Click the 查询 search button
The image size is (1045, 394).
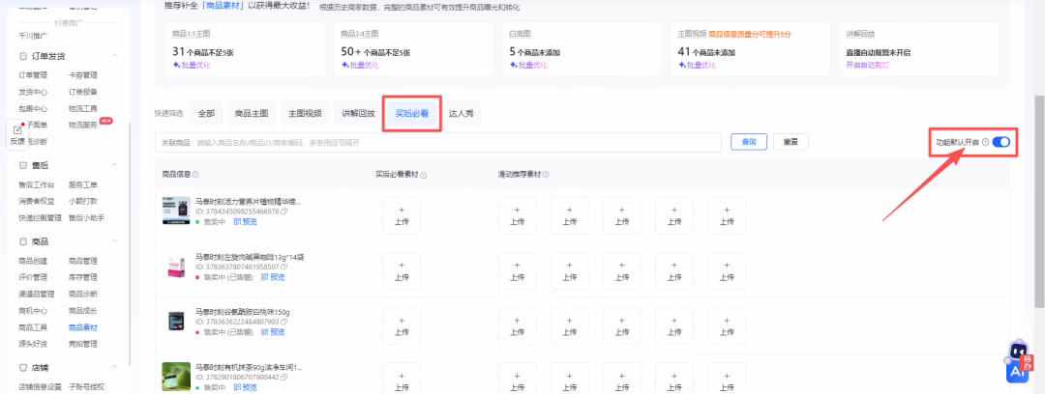748,142
